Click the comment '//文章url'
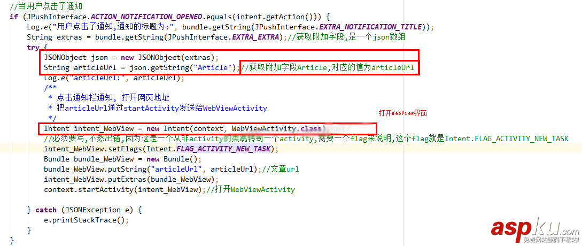Image resolution: width=582 pixels, height=246 pixels. [x=280, y=169]
